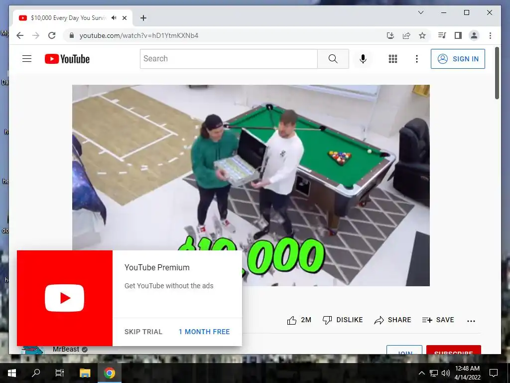Click the Chrome taskbar icon
This screenshot has height=383, width=510.
pyautogui.click(x=110, y=373)
